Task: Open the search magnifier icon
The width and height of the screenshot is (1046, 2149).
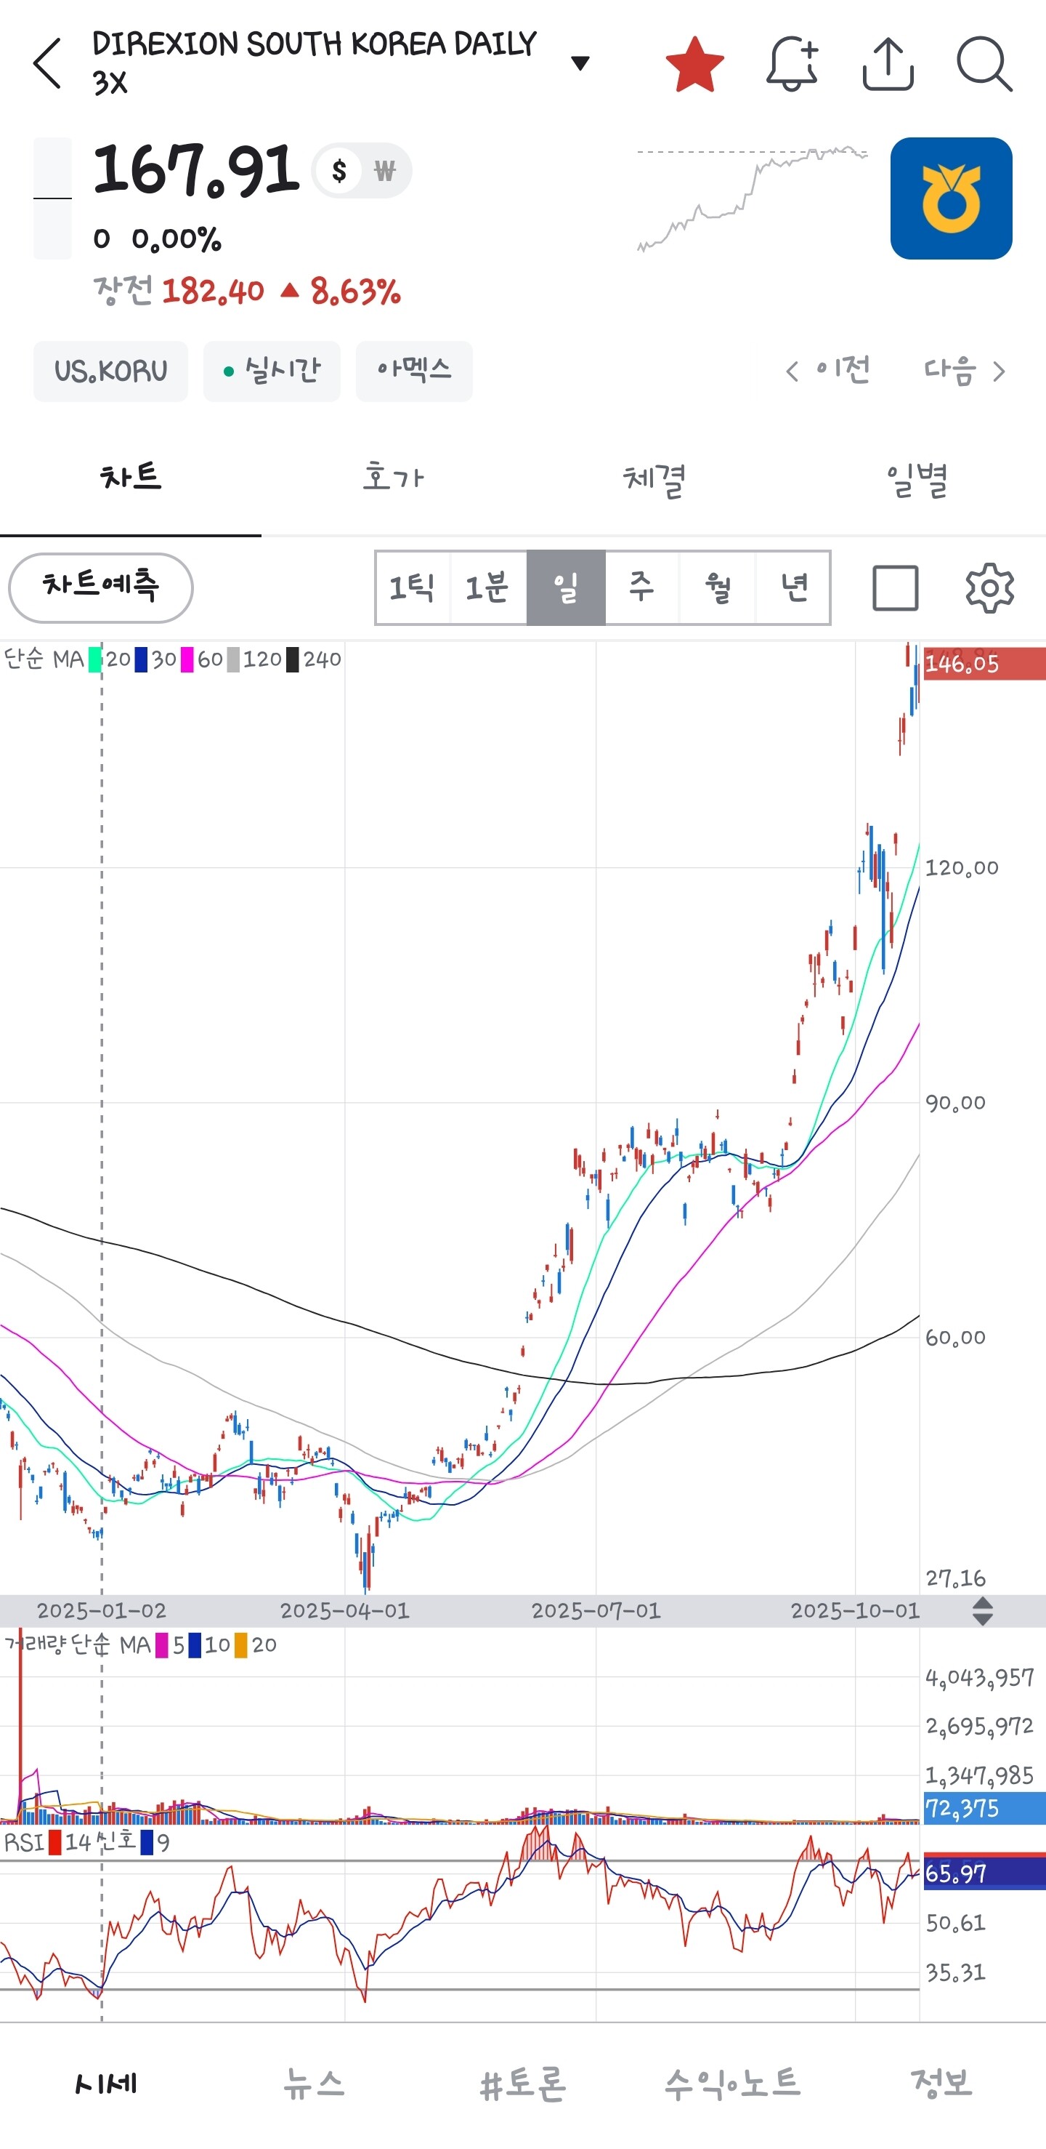Action: pos(984,63)
